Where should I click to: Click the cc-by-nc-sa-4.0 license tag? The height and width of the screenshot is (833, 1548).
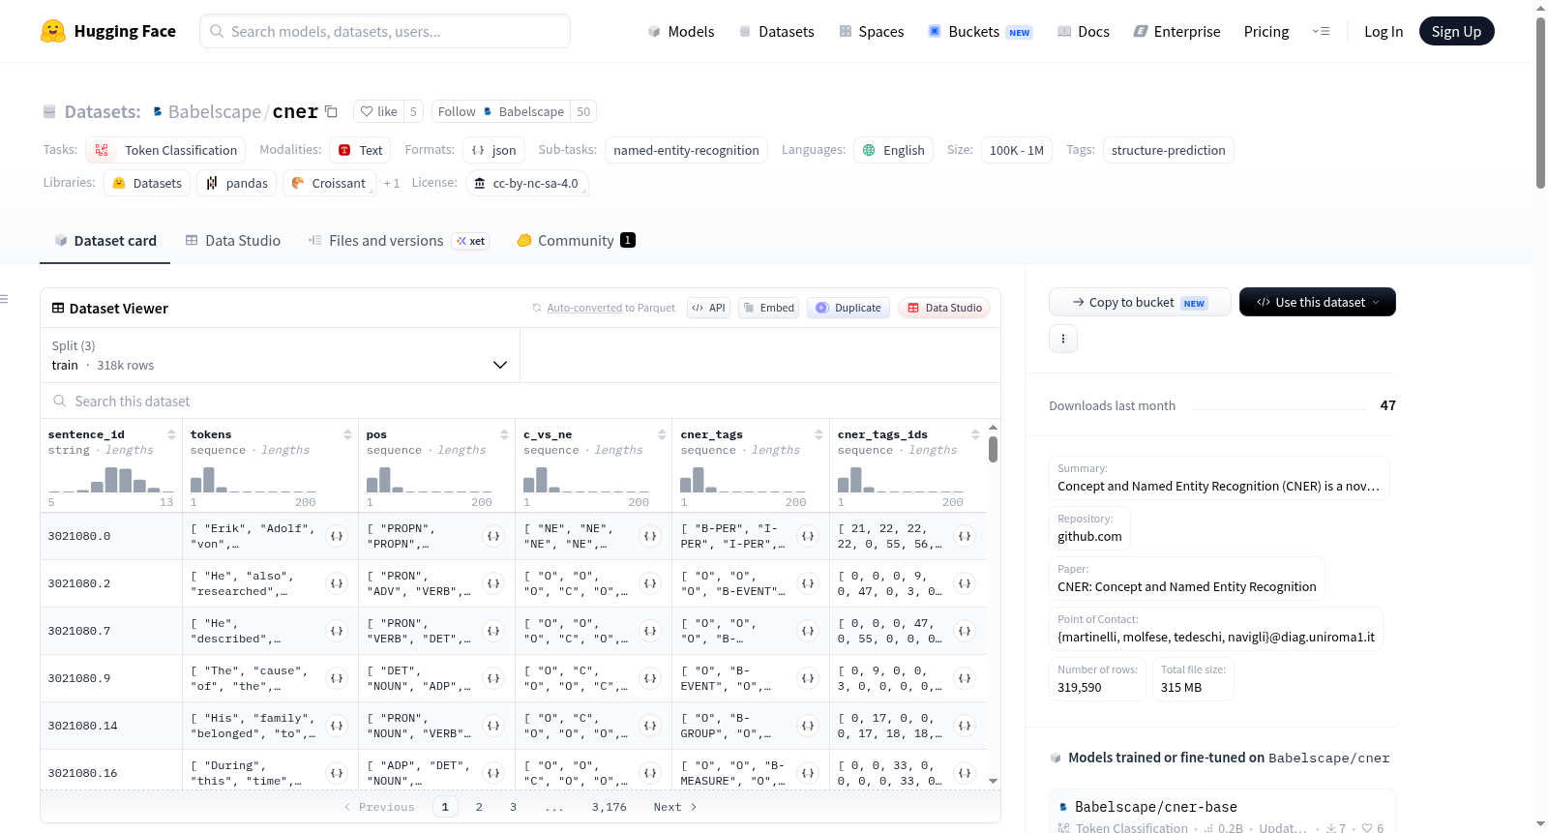[526, 183]
